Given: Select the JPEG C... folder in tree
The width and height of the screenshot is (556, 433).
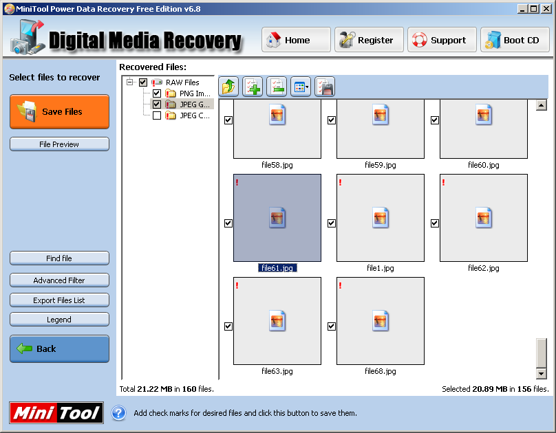Looking at the screenshot, I should (x=195, y=115).
